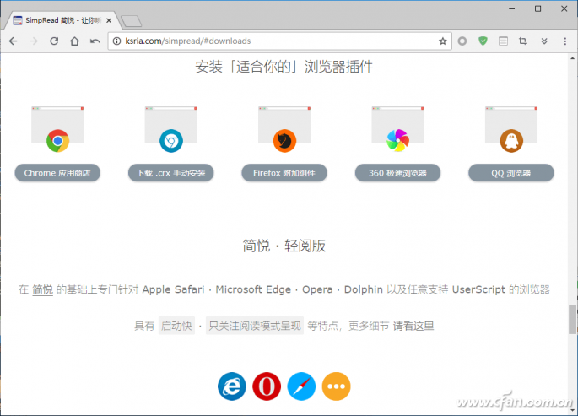This screenshot has height=416, width=578.
Task: Click the scrollbar up arrow
Action: (572, 58)
